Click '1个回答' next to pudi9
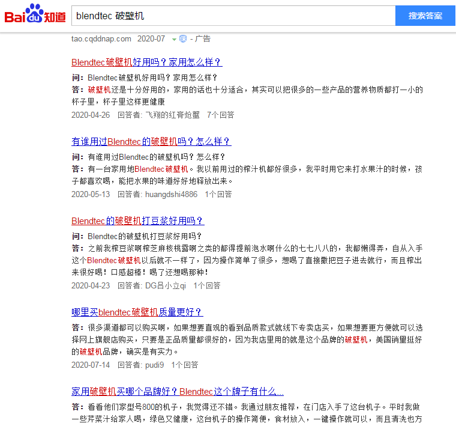 (185, 365)
